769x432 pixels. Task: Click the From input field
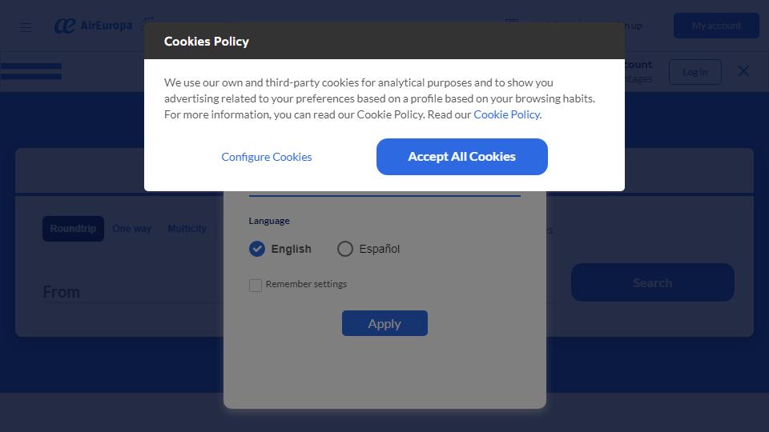point(132,292)
